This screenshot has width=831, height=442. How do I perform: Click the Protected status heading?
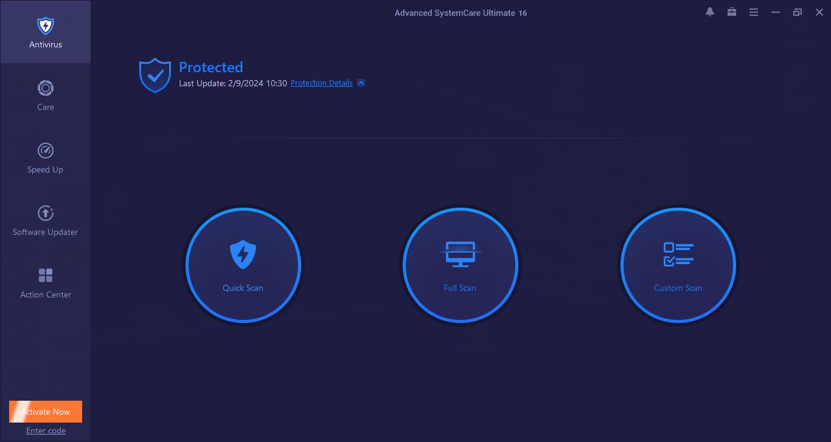point(210,67)
